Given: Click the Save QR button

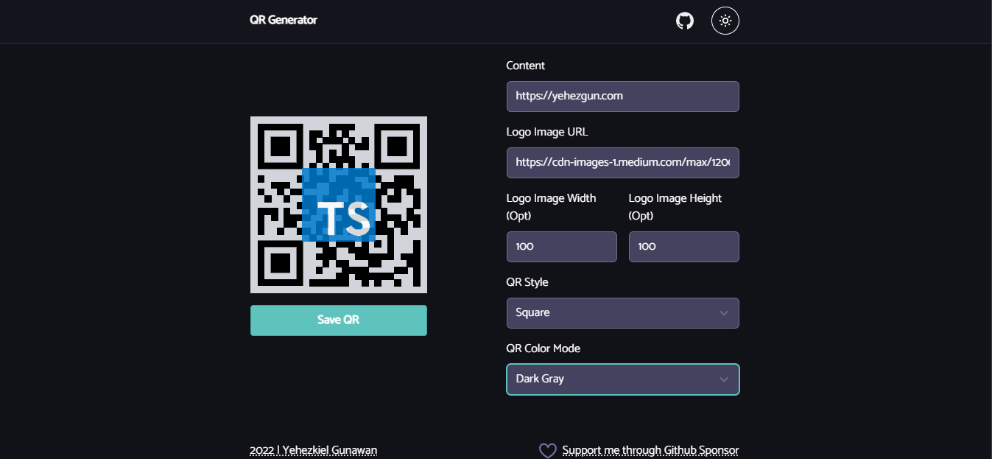Looking at the screenshot, I should (x=339, y=320).
